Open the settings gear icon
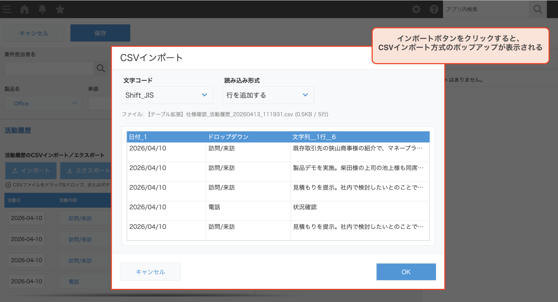Image resolution: width=558 pixels, height=302 pixels. [x=416, y=9]
